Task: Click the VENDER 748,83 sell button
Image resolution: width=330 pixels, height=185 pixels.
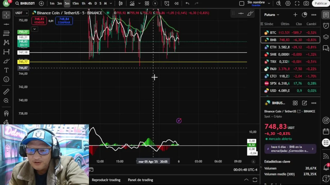Action: pos(39,21)
